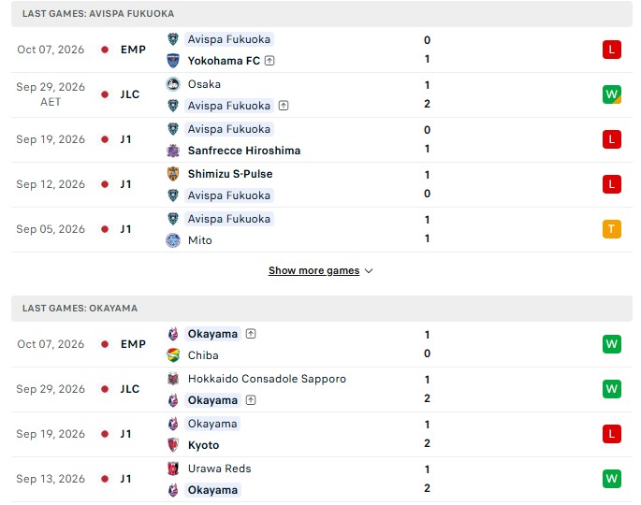Open the Sanfrecce Hiroshima team link
This screenshot has width=641, height=505.
pyautogui.click(x=244, y=151)
